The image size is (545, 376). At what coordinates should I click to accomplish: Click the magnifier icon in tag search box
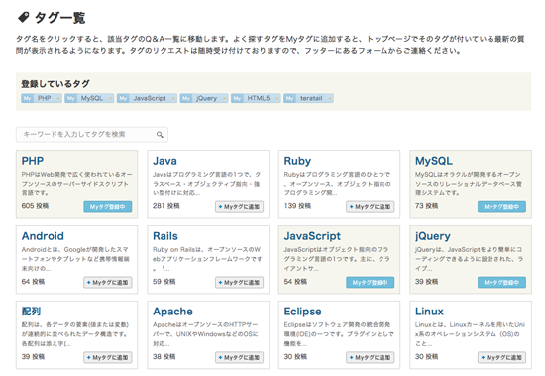coord(160,134)
